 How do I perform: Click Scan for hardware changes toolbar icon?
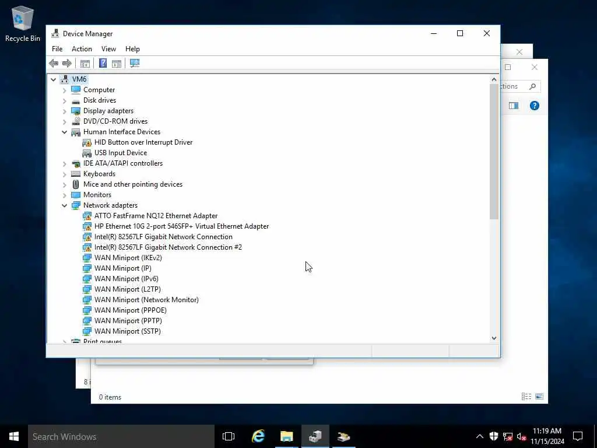(x=135, y=63)
